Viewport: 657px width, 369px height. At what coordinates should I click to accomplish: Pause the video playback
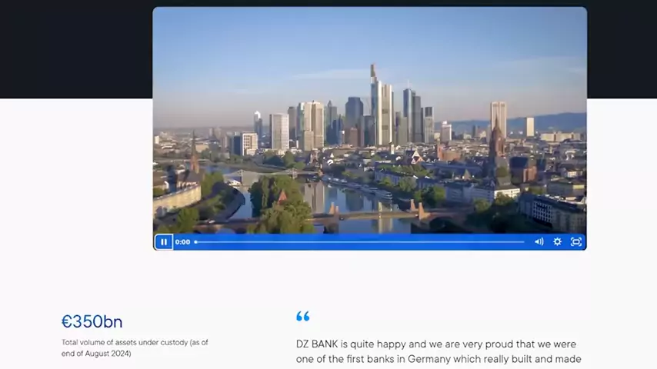[x=164, y=242]
